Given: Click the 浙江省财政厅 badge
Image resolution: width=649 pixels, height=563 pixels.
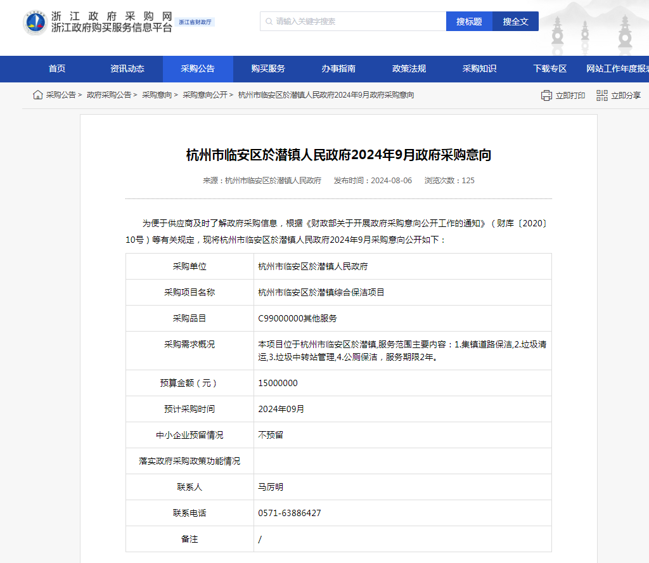Looking at the screenshot, I should coord(195,22).
